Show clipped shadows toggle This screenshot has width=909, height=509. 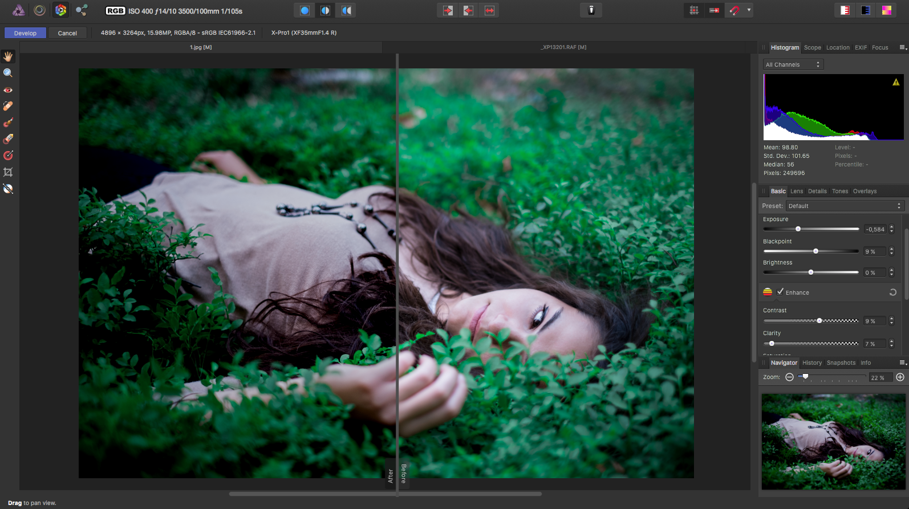coord(866,10)
